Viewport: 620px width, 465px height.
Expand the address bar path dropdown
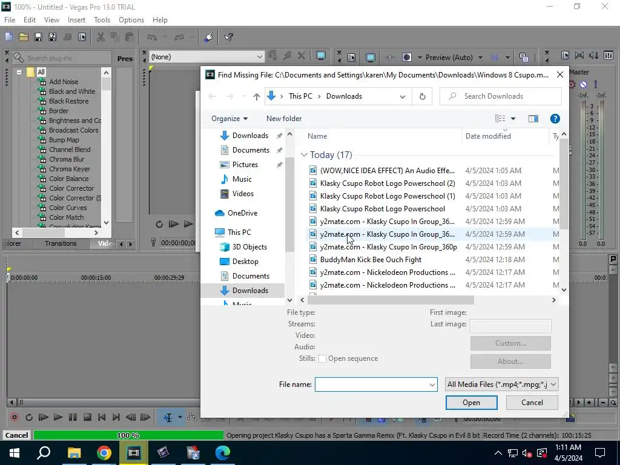click(x=403, y=96)
